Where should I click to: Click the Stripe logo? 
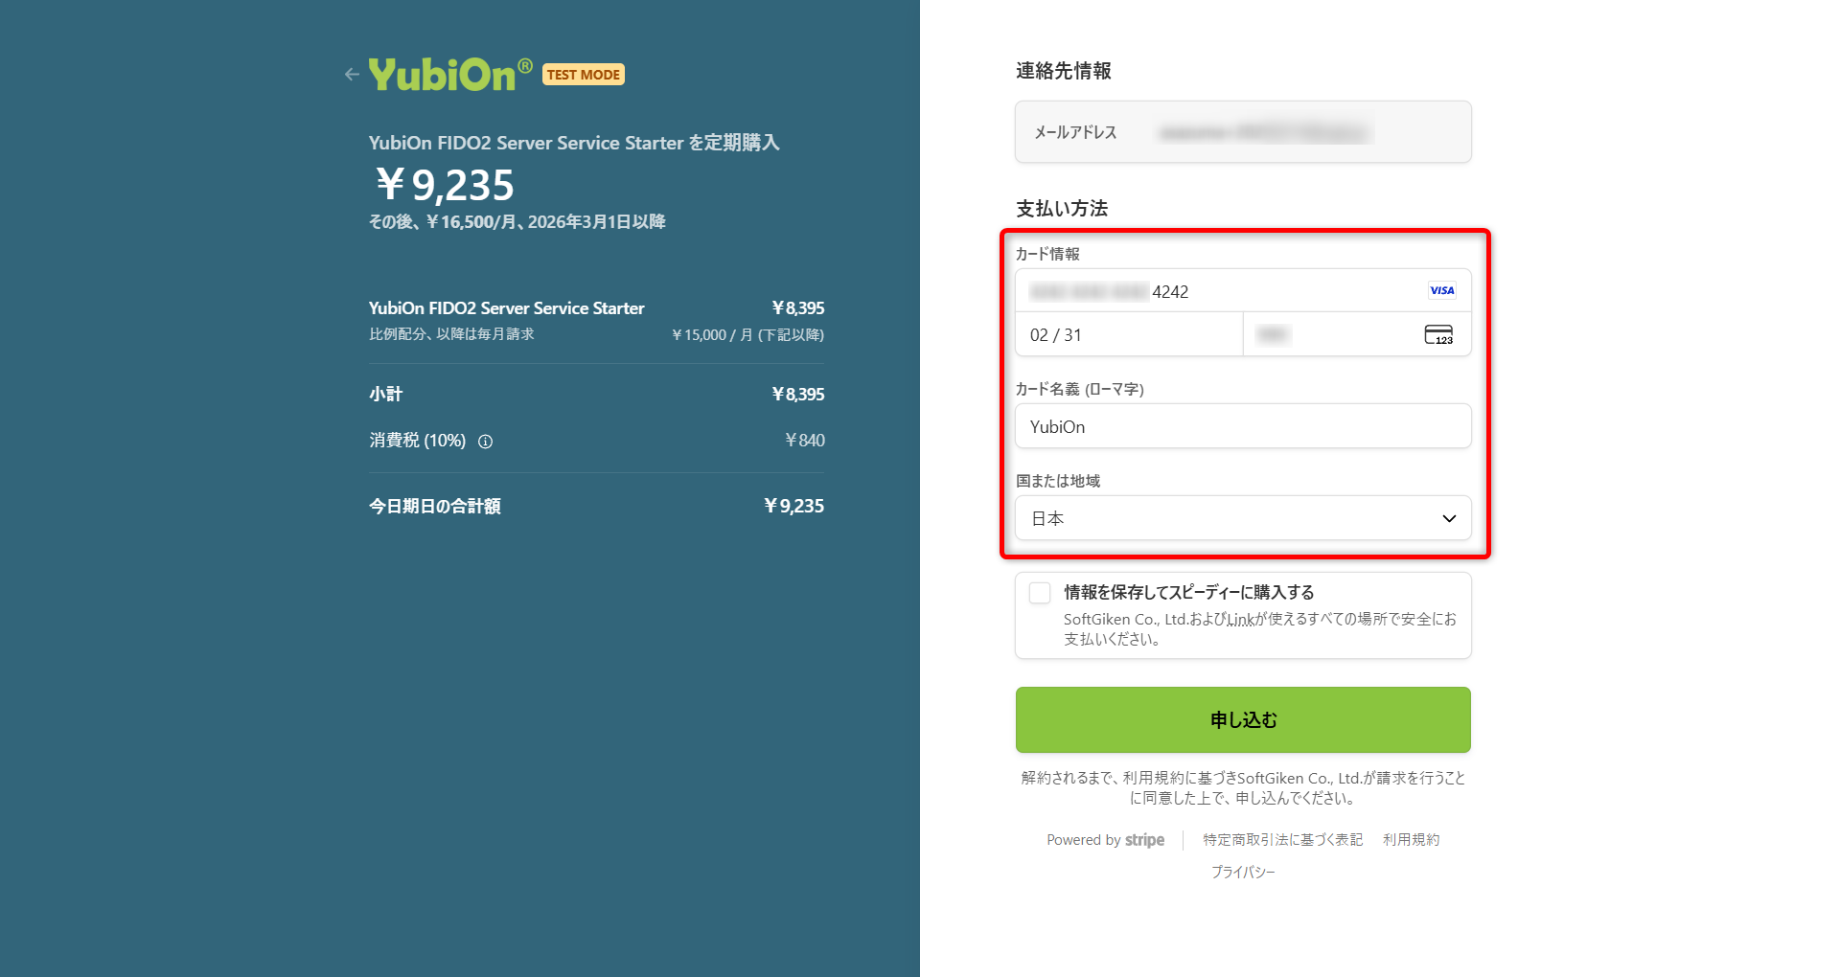click(1146, 840)
